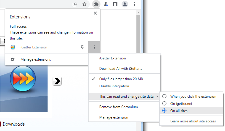Close the Extensions popup
The height and width of the screenshot is (131, 225).
(95, 13)
